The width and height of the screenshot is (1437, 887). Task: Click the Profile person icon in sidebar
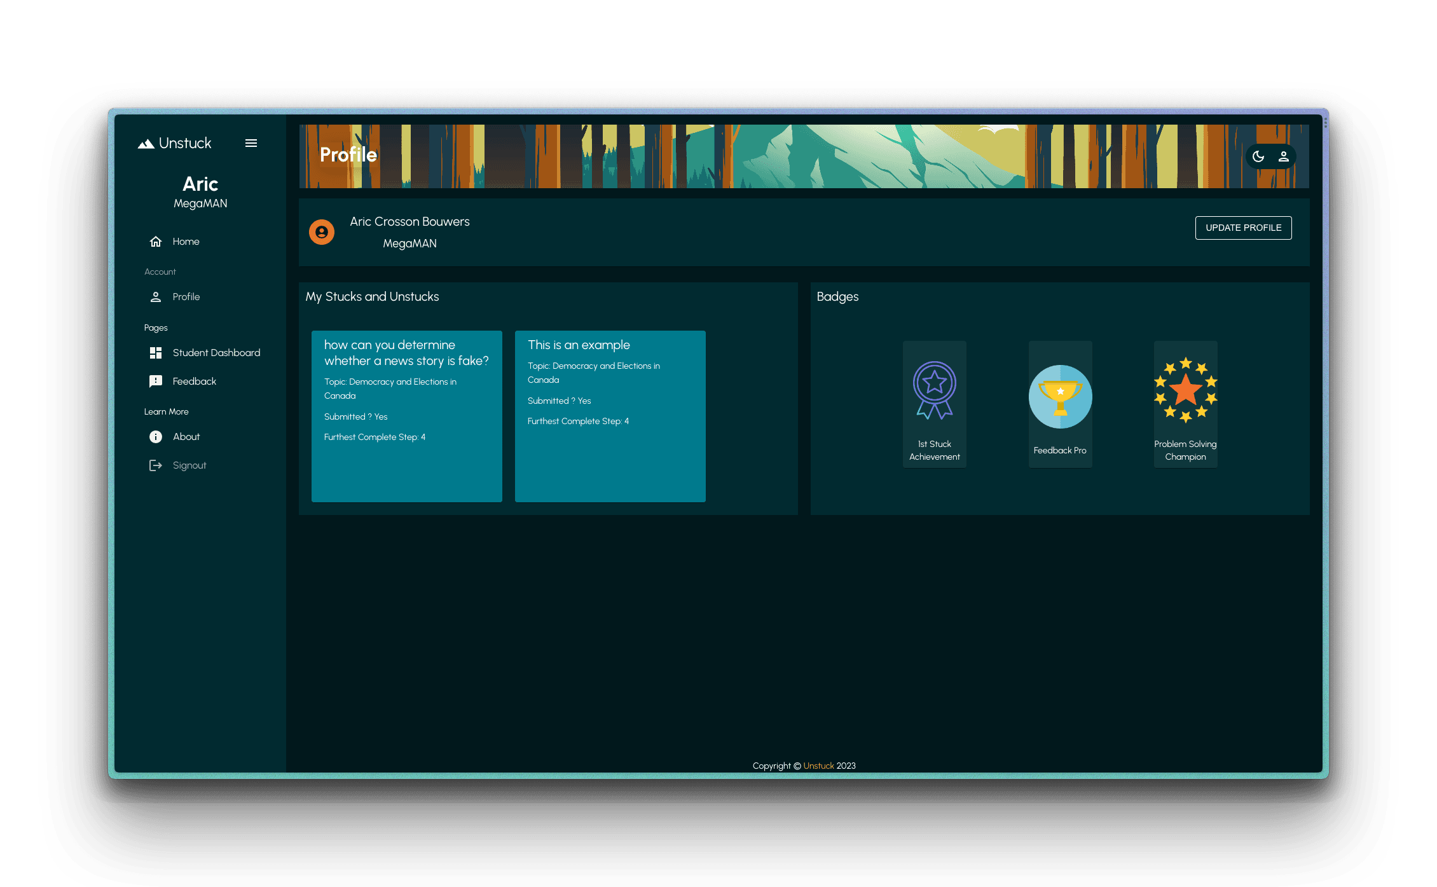[156, 297]
